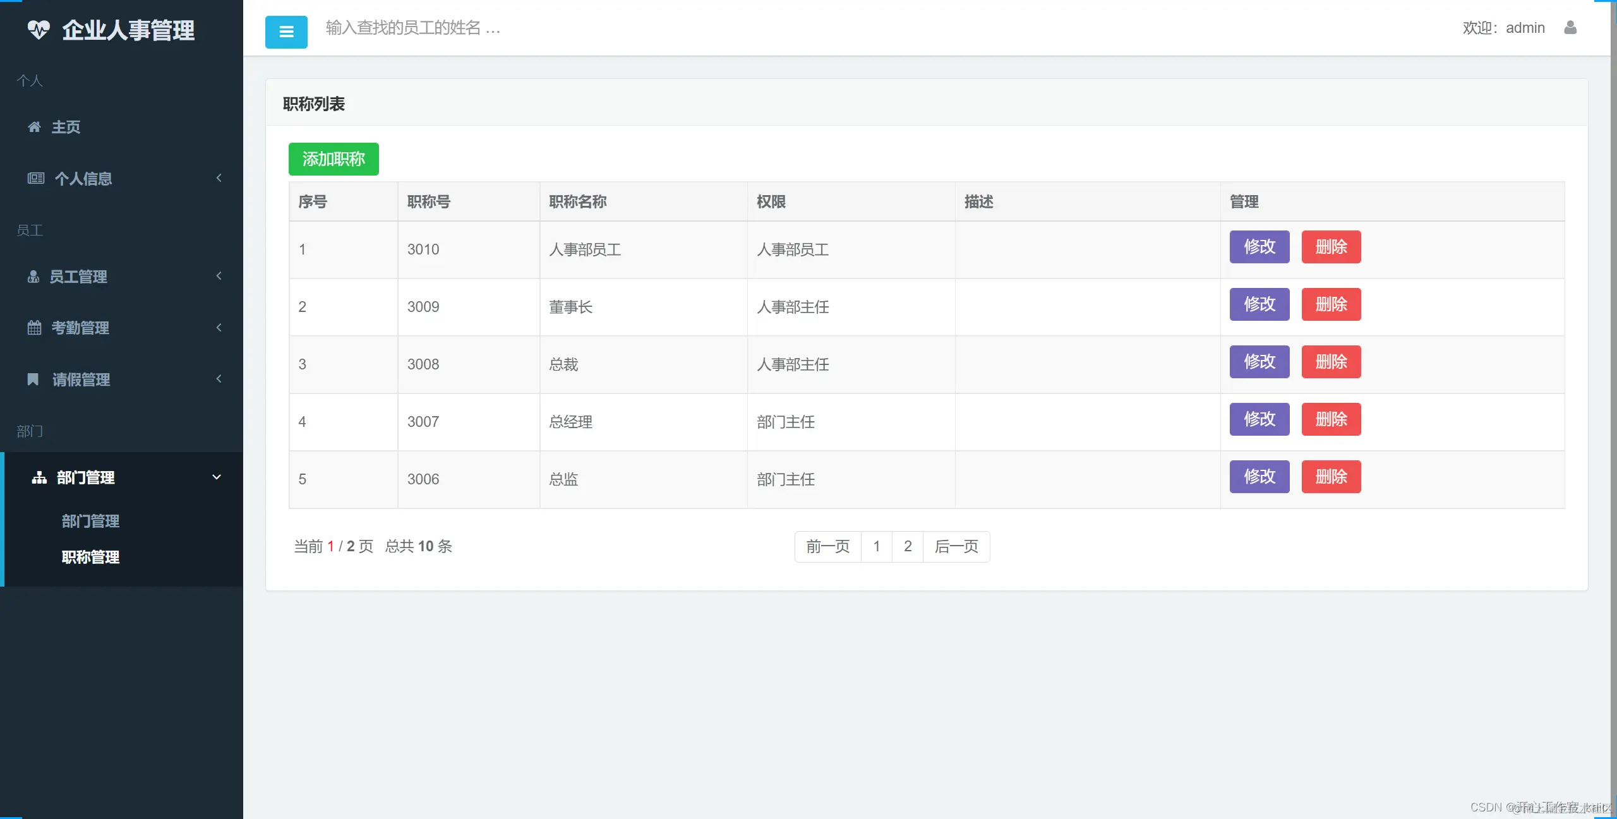This screenshot has height=819, width=1617.
Task: Go to page 2 in pagination
Action: pyautogui.click(x=907, y=546)
